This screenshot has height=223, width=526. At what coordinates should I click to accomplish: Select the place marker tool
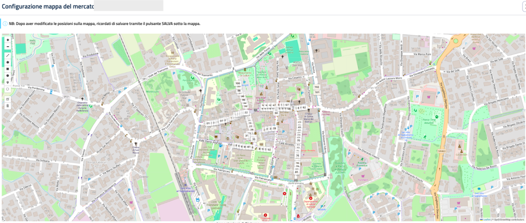[x=8, y=82]
